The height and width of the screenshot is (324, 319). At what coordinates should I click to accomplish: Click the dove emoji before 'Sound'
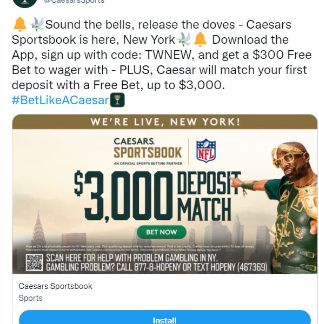pyautogui.click(x=37, y=24)
